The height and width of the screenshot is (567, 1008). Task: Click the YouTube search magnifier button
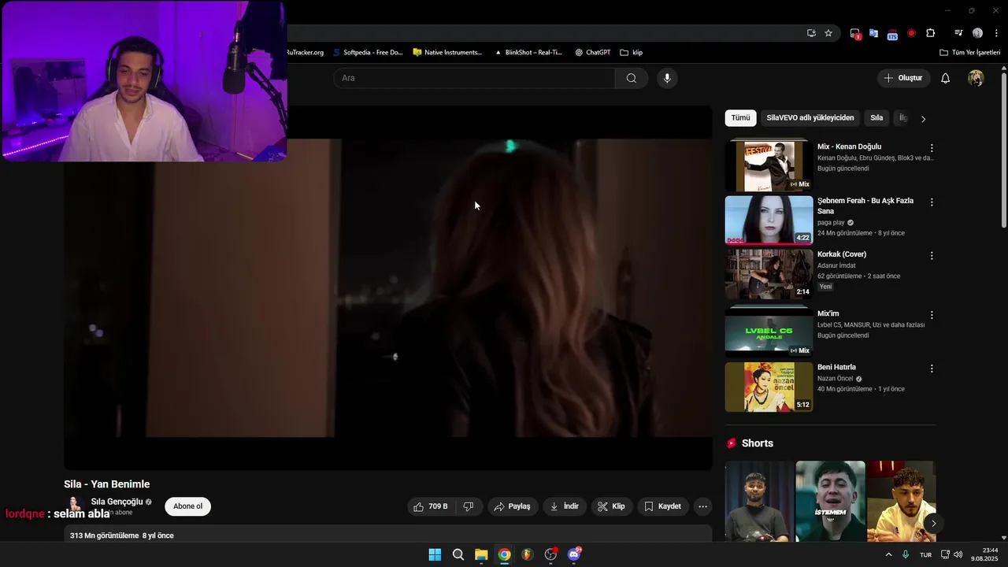pyautogui.click(x=632, y=78)
